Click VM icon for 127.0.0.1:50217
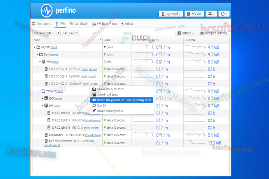 point(46,76)
